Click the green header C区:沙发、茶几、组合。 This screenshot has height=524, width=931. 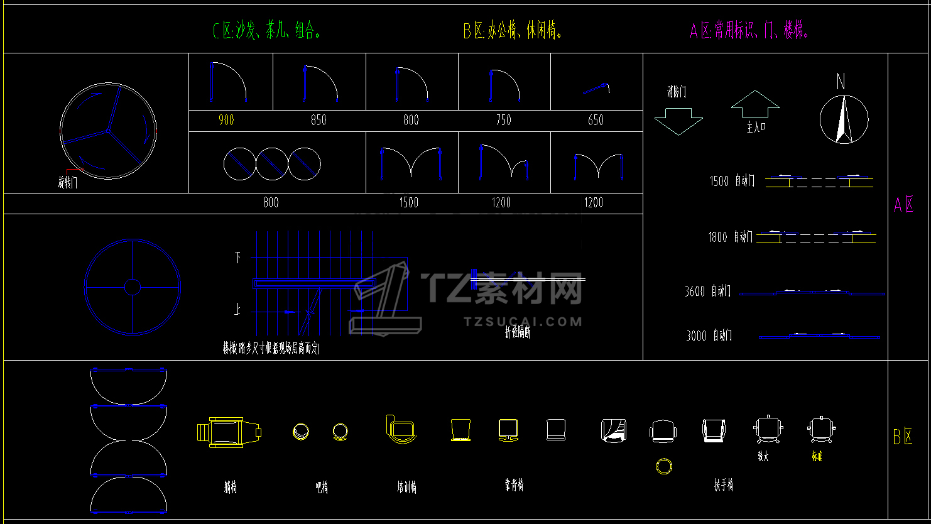coord(268,31)
